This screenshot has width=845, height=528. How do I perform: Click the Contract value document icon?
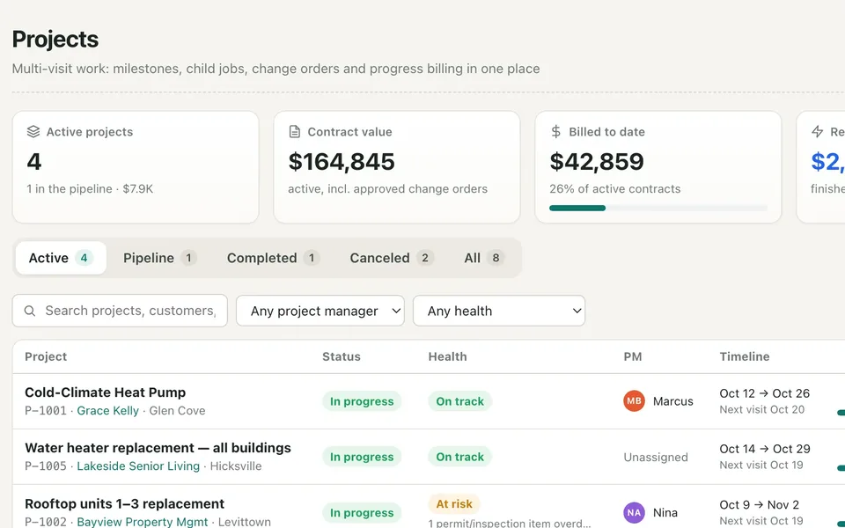(294, 131)
